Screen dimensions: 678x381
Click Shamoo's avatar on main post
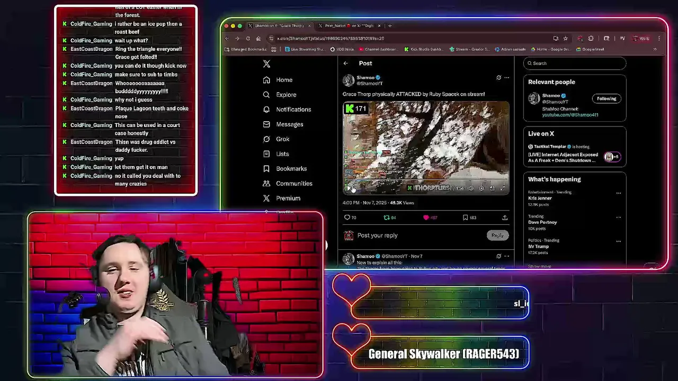(349, 80)
